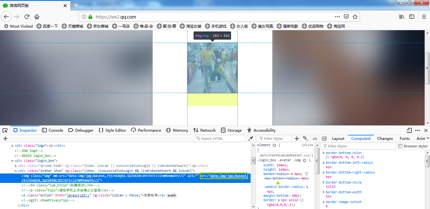The width and height of the screenshot is (430, 209).
Task: Focus the Computed panel Filter Styles box
Action: 358,146
